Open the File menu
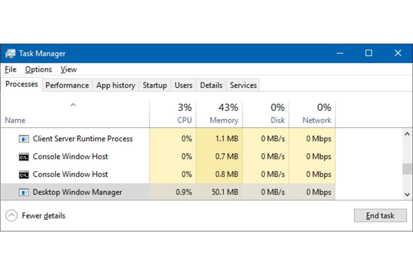 pos(10,70)
